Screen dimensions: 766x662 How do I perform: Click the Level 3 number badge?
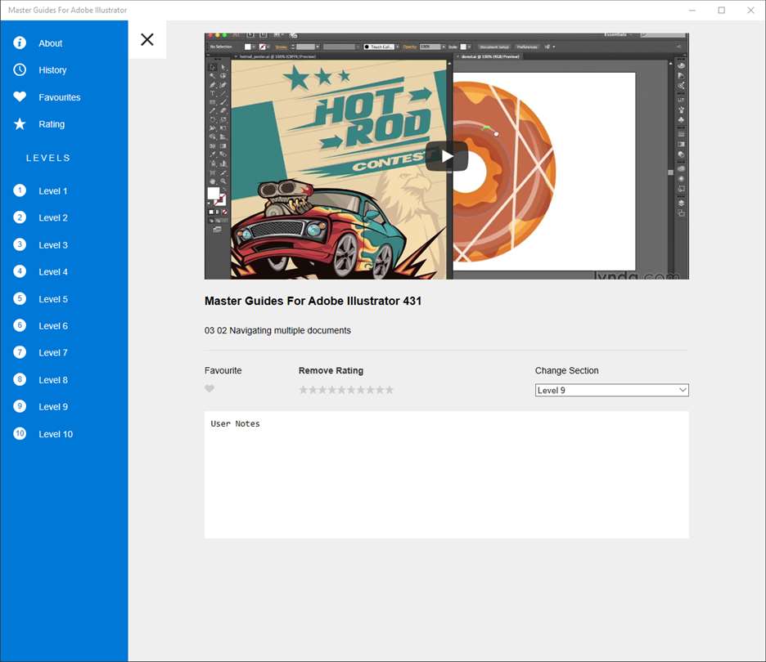[20, 244]
